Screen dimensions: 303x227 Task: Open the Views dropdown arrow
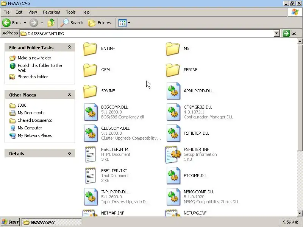(x=129, y=23)
